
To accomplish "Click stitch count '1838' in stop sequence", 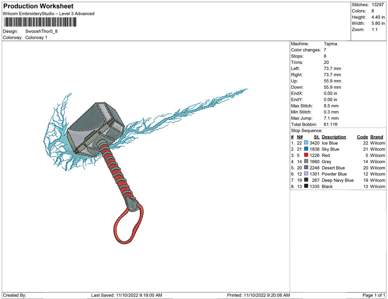I will point(314,149).
